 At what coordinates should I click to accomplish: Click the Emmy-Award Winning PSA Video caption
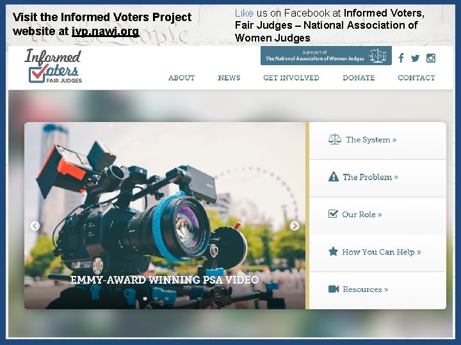click(x=165, y=280)
